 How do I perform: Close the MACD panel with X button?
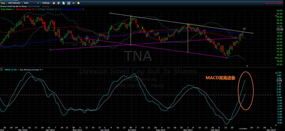[x=1, y=69]
